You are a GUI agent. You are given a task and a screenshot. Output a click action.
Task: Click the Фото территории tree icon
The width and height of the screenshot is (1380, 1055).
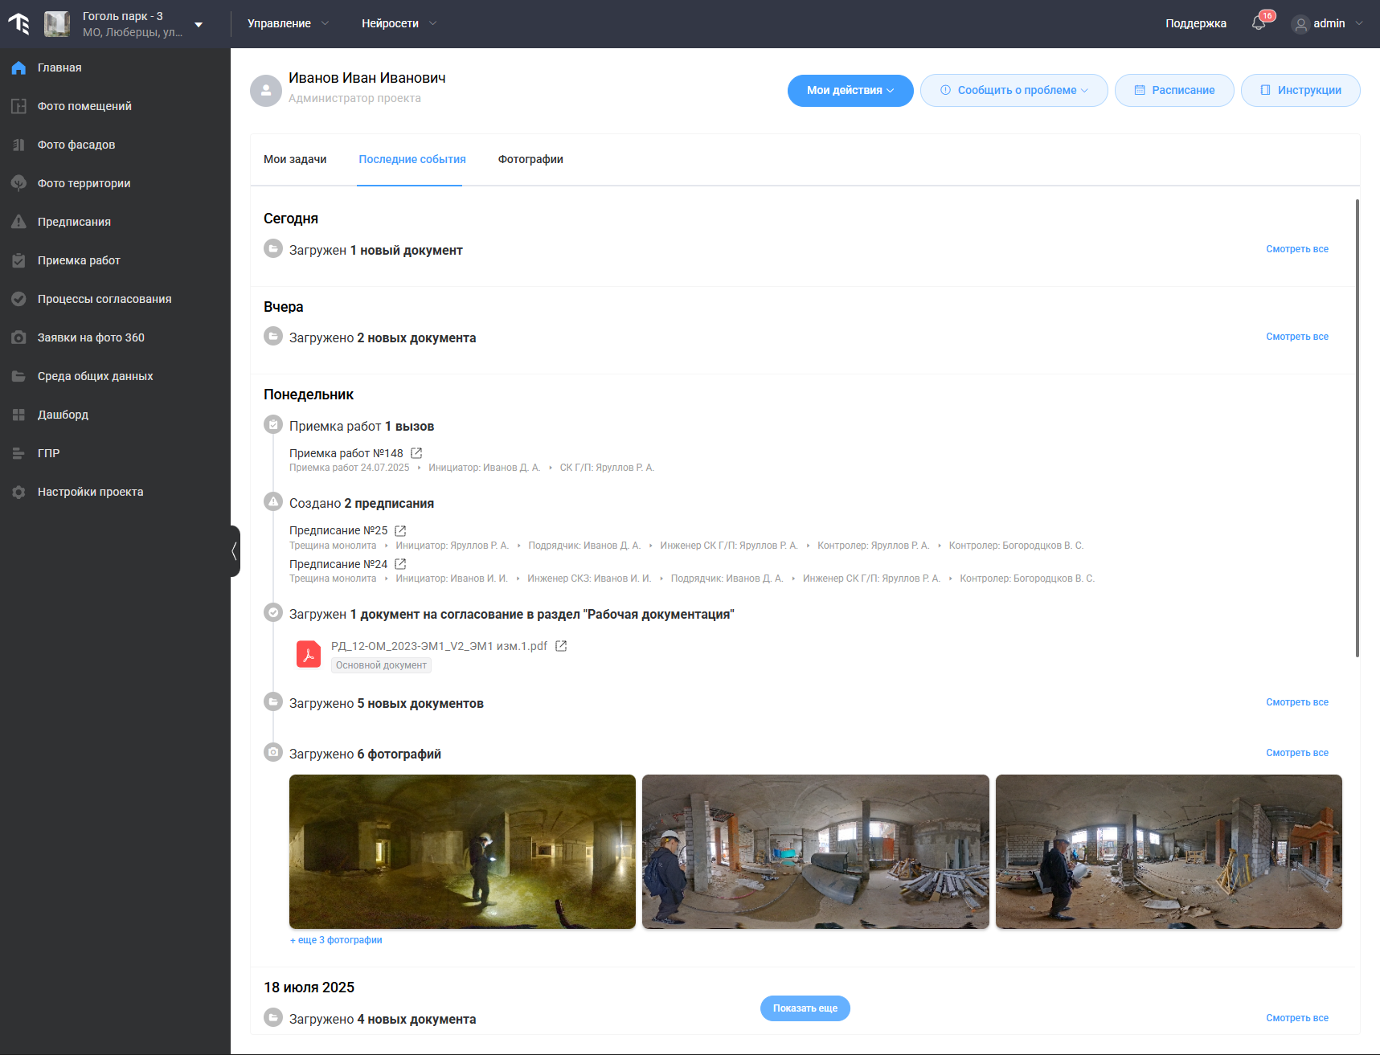point(18,183)
